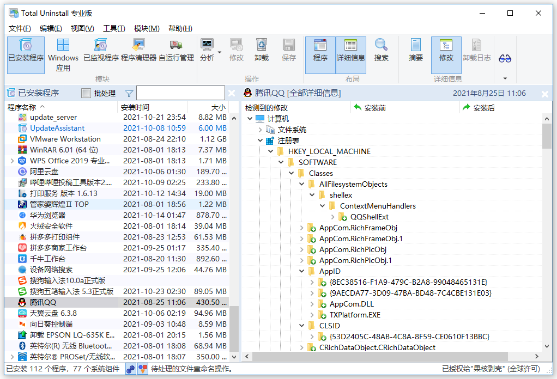The width and height of the screenshot is (557, 379).
Task: Click the 分析 toolbar button
Action: tap(207, 51)
